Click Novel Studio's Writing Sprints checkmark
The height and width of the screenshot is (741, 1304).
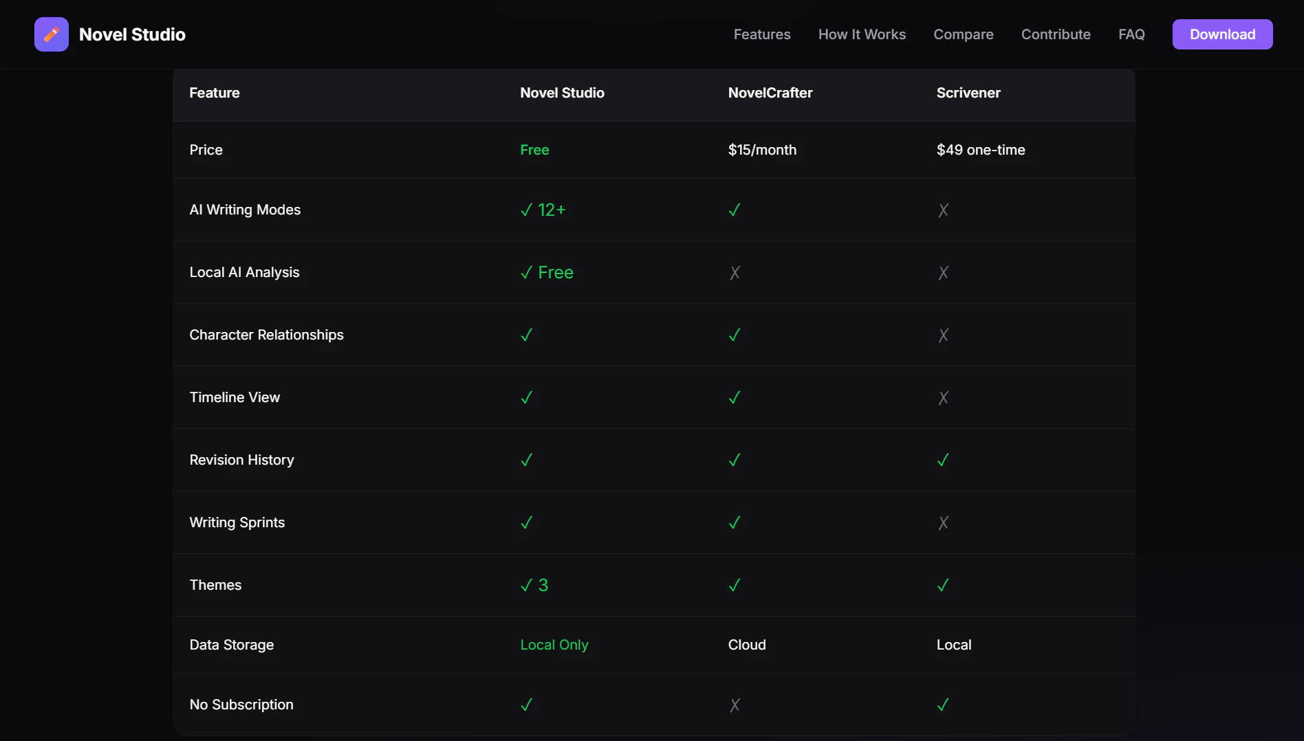(527, 523)
